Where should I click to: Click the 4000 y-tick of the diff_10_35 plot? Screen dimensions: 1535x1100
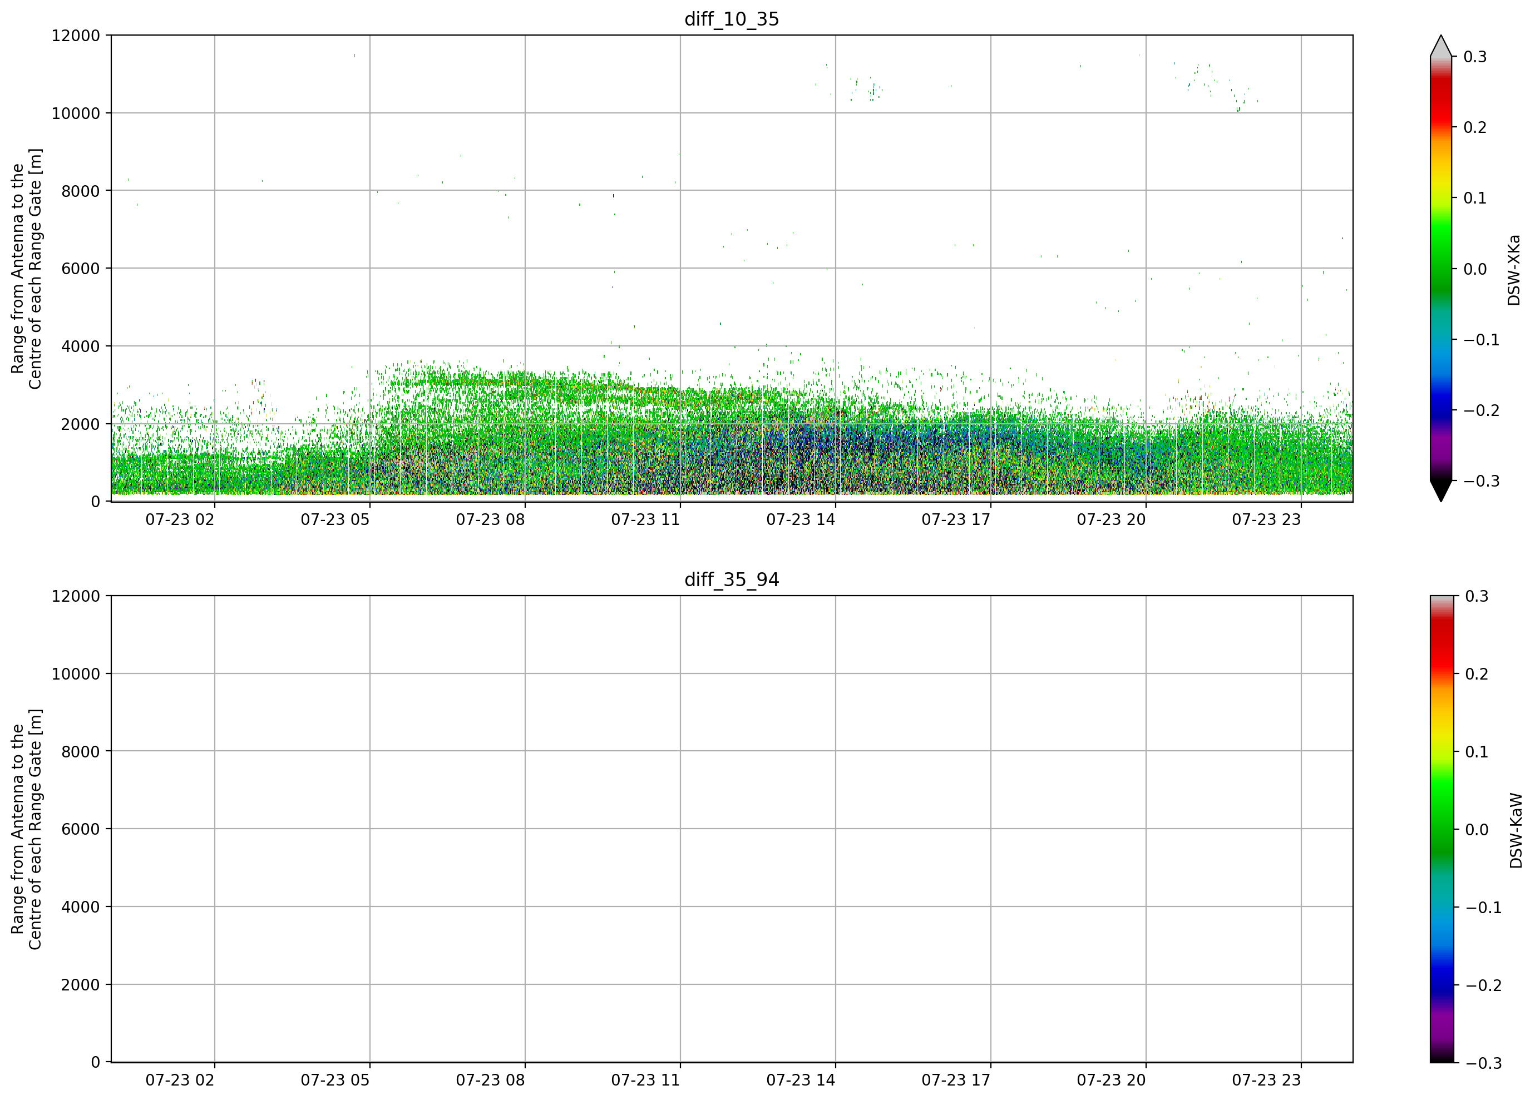[81, 346]
